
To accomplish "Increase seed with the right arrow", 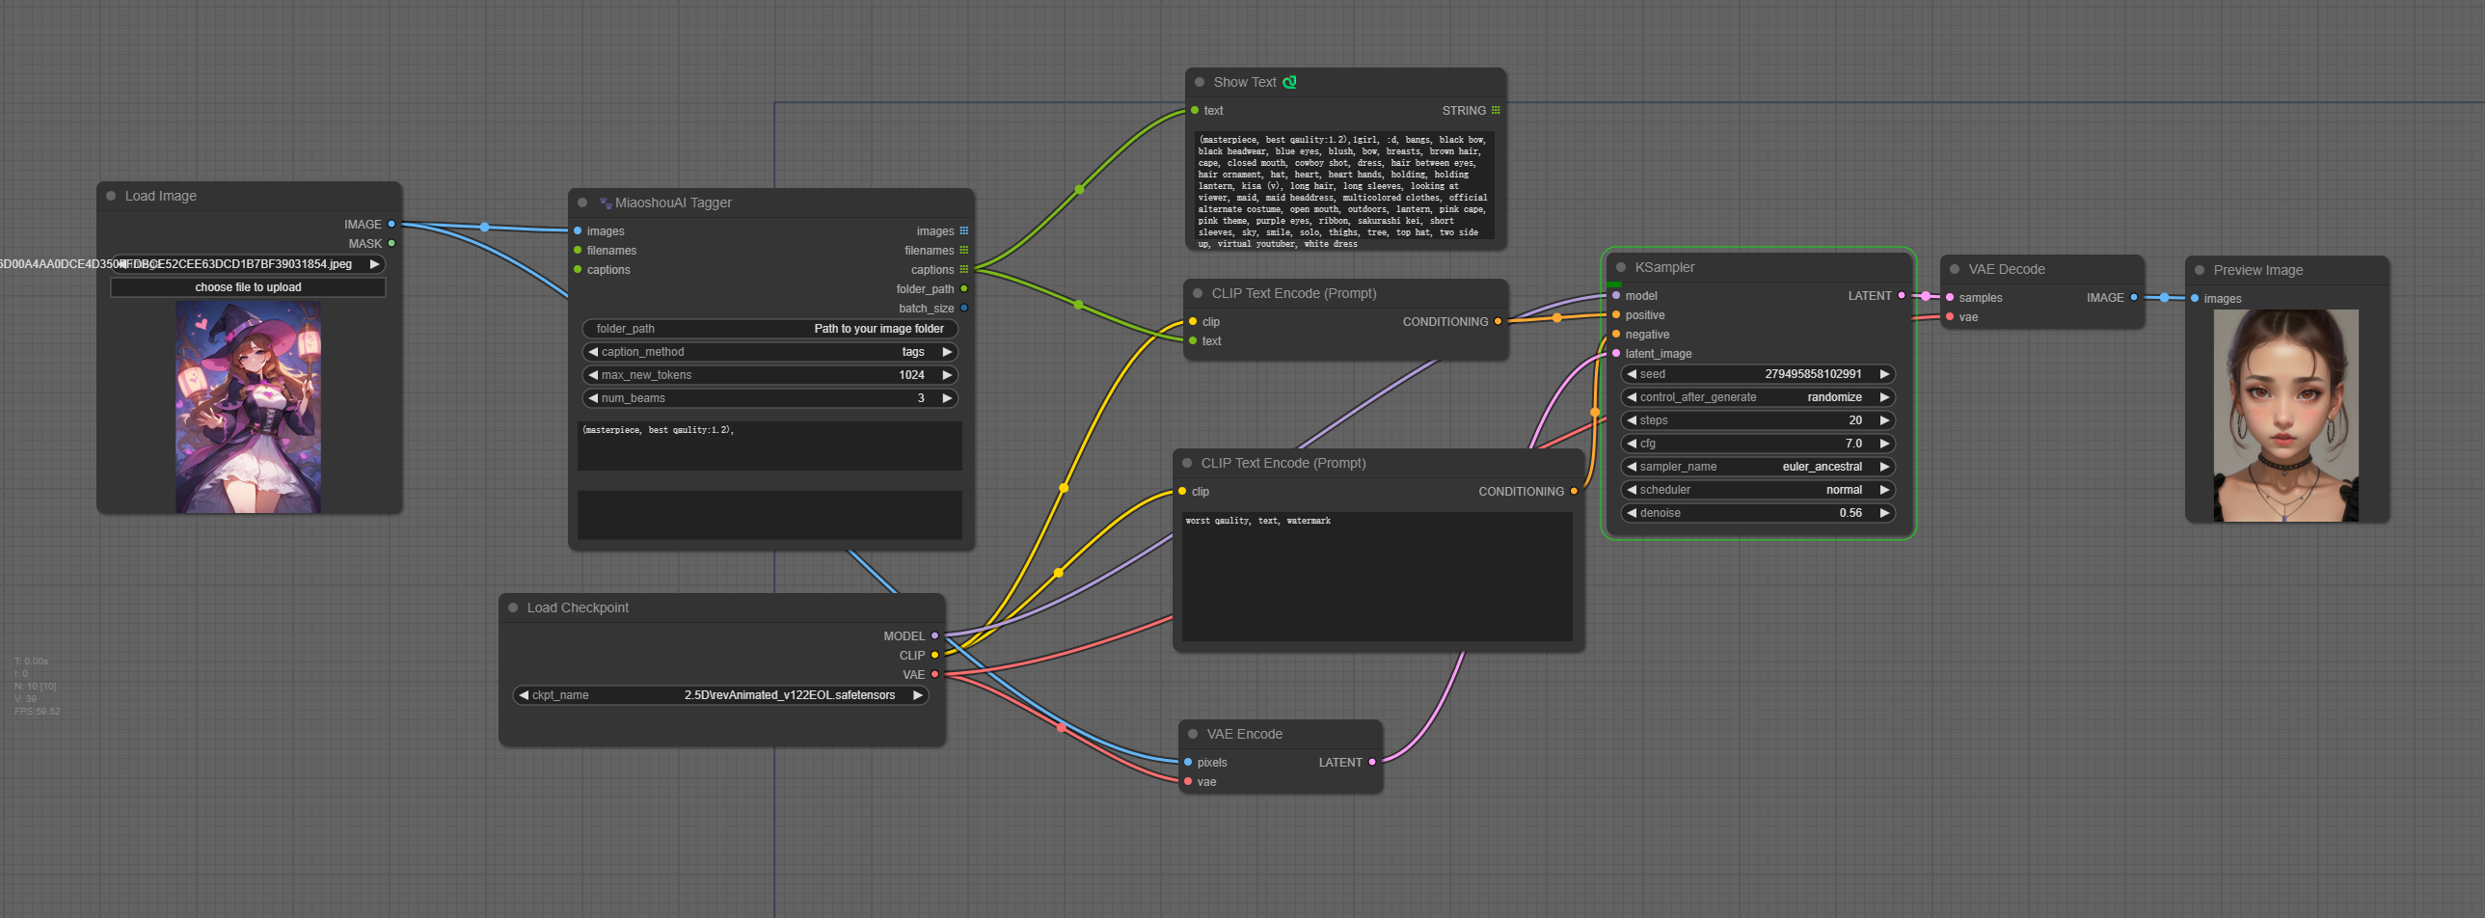I will pos(1884,374).
